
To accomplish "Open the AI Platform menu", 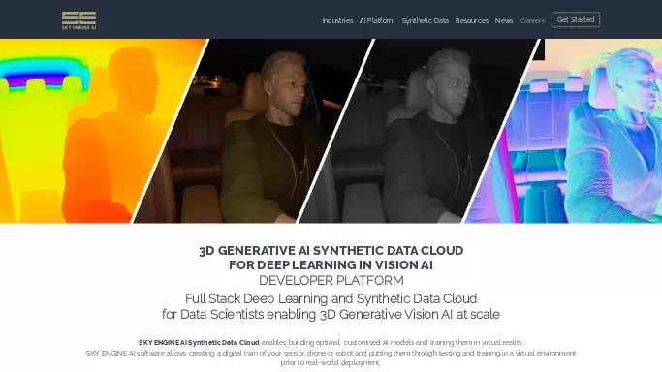I will tap(377, 20).
